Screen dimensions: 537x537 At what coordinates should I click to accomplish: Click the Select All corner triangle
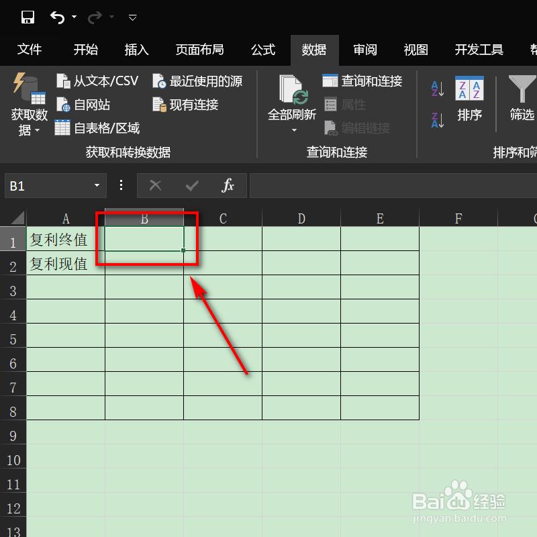coord(17,217)
